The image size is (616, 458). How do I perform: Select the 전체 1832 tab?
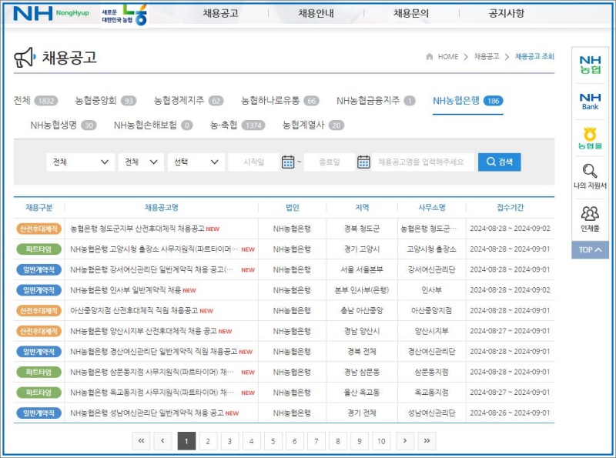pyautogui.click(x=35, y=101)
